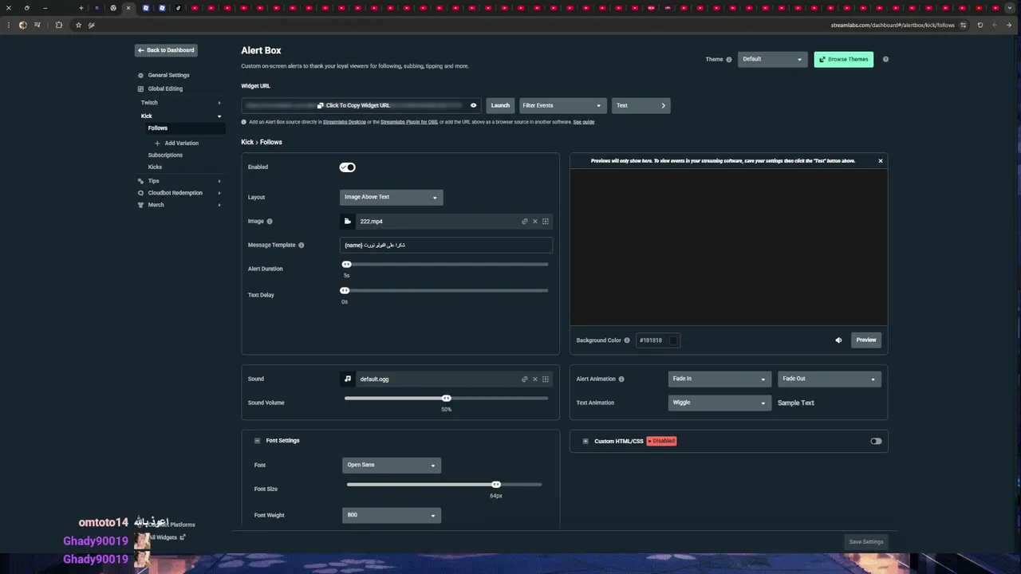Click Font Size slider handle

(496, 485)
